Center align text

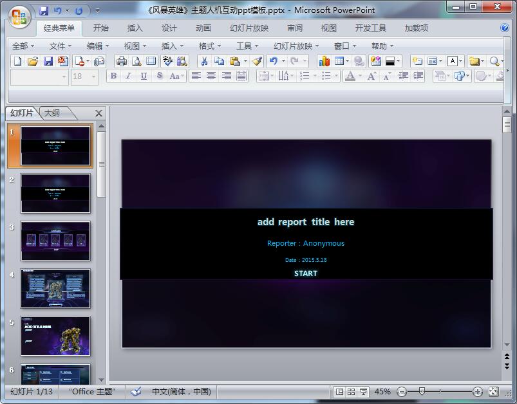pyautogui.click(x=211, y=76)
